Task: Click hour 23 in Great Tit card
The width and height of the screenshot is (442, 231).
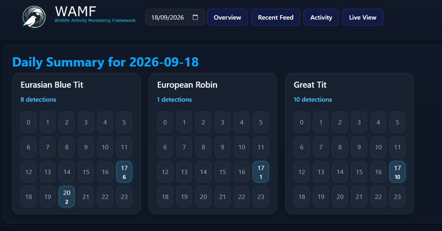Action: tap(397, 197)
